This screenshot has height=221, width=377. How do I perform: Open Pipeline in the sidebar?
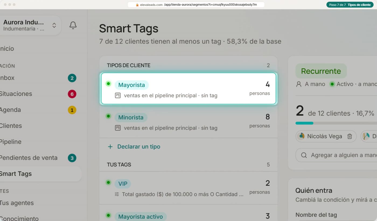pyautogui.click(x=38, y=142)
